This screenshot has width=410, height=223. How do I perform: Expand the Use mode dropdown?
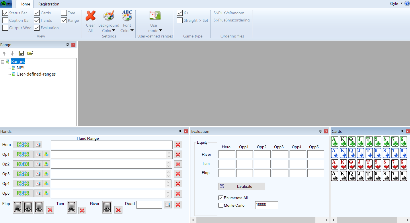pos(155,31)
